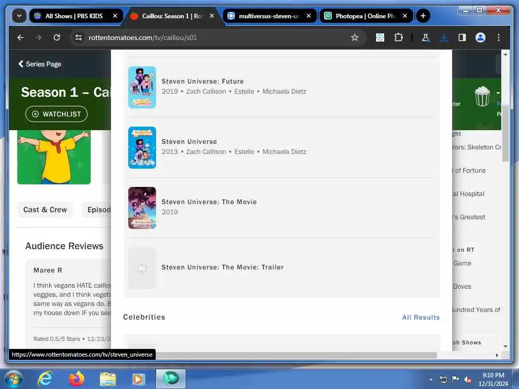Open the Windows Start menu

click(14, 379)
